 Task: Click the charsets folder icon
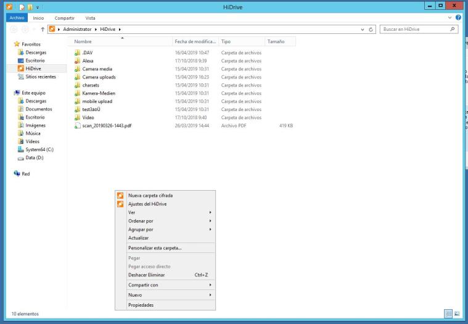tap(77, 85)
